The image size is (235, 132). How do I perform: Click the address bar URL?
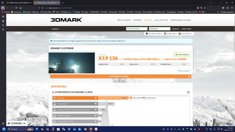58,8
